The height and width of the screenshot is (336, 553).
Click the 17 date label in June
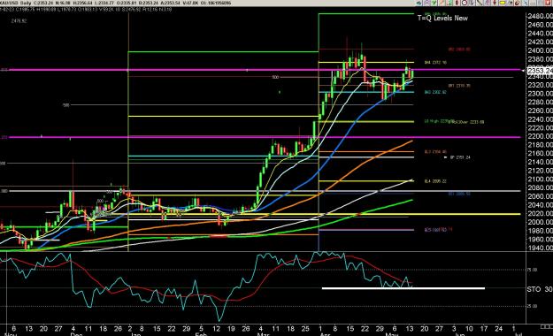tap(484, 329)
